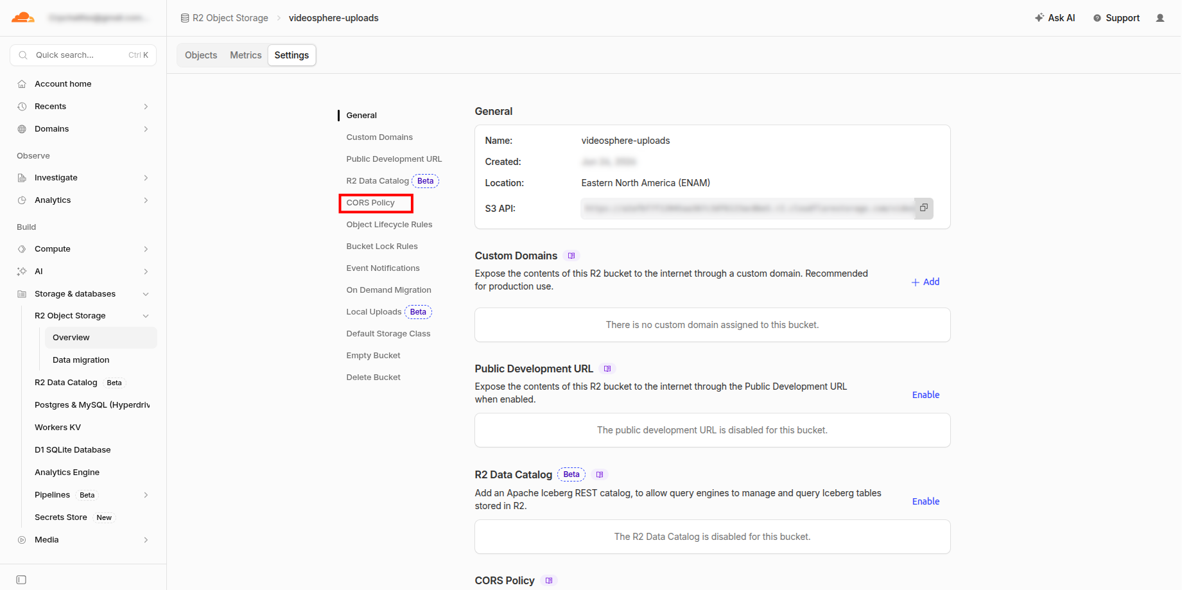Open Postgres & MySQL Hyperdrive item
The image size is (1182, 590).
[92, 405]
